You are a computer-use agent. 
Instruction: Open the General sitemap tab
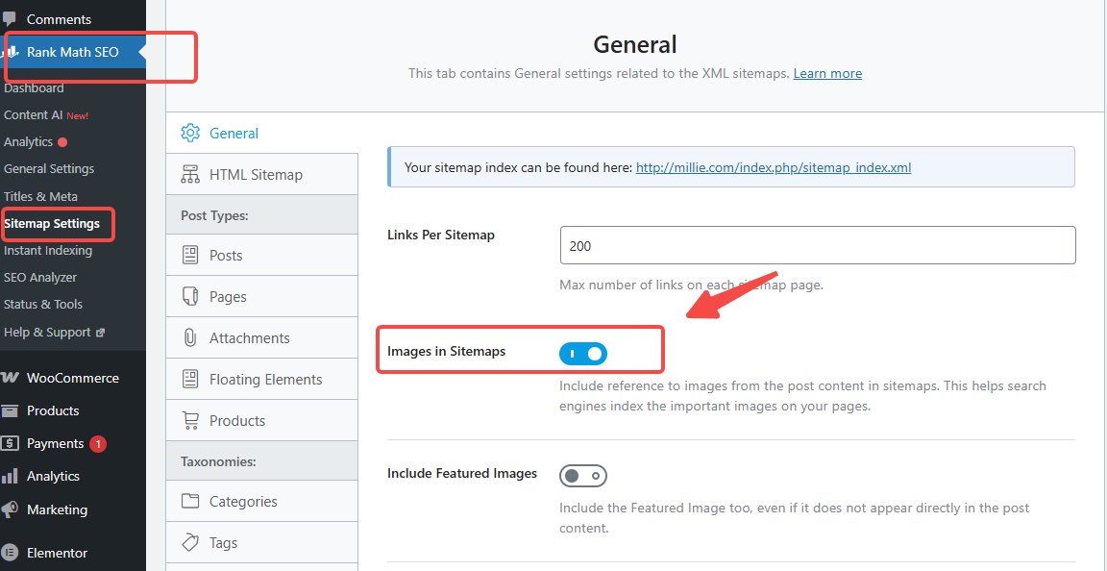click(234, 134)
